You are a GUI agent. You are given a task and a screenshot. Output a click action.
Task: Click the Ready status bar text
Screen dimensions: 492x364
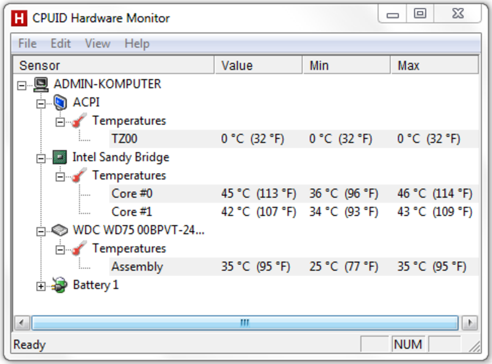coord(29,344)
